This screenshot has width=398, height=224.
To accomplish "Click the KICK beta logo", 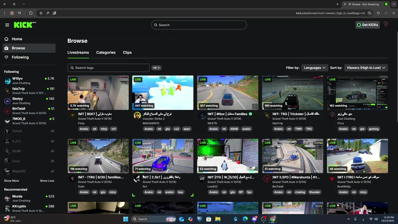I will pyautogui.click(x=25, y=25).
